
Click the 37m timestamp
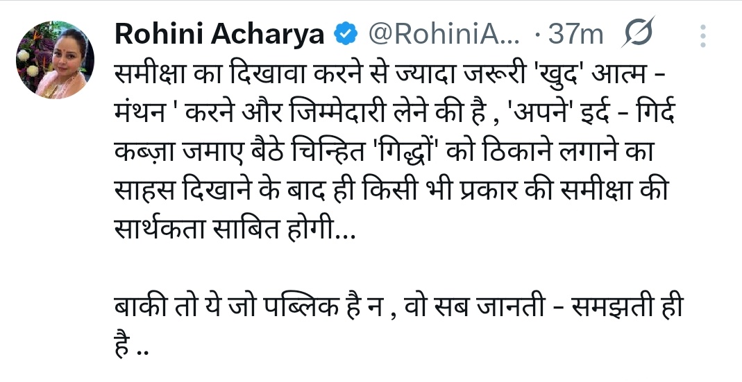click(575, 34)
